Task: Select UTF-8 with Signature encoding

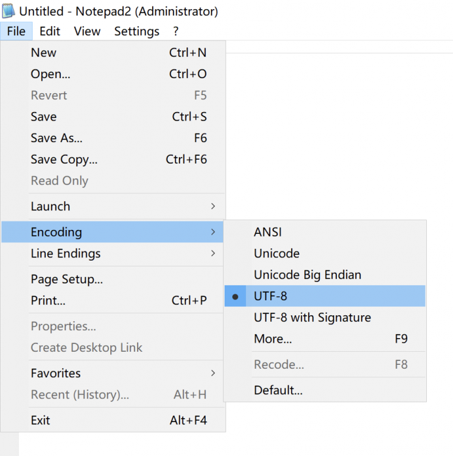Action: point(325,318)
